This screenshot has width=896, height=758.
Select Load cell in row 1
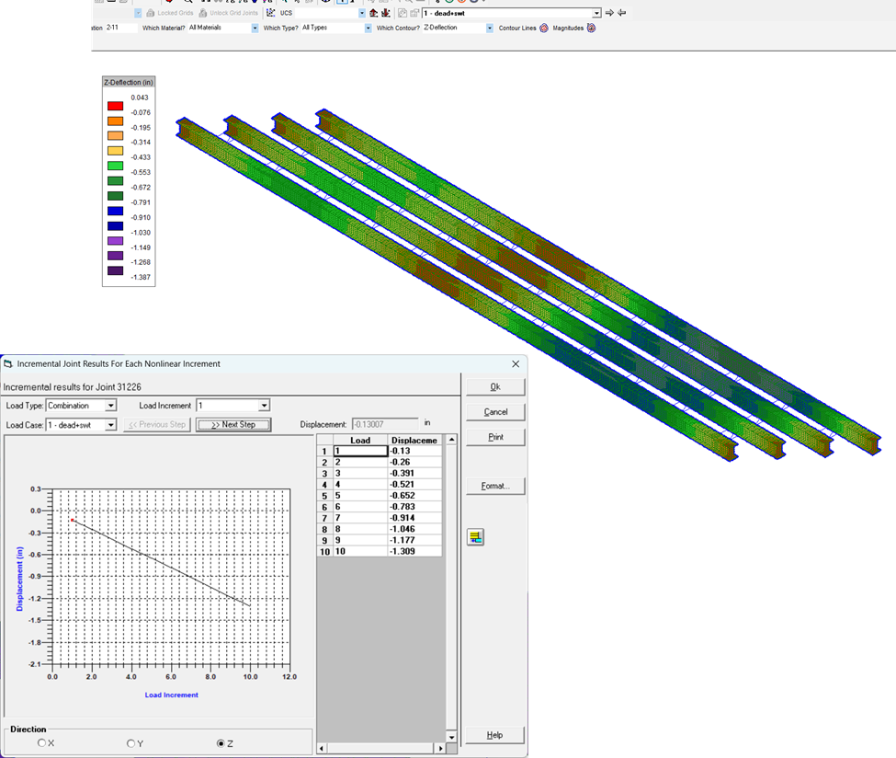(360, 451)
